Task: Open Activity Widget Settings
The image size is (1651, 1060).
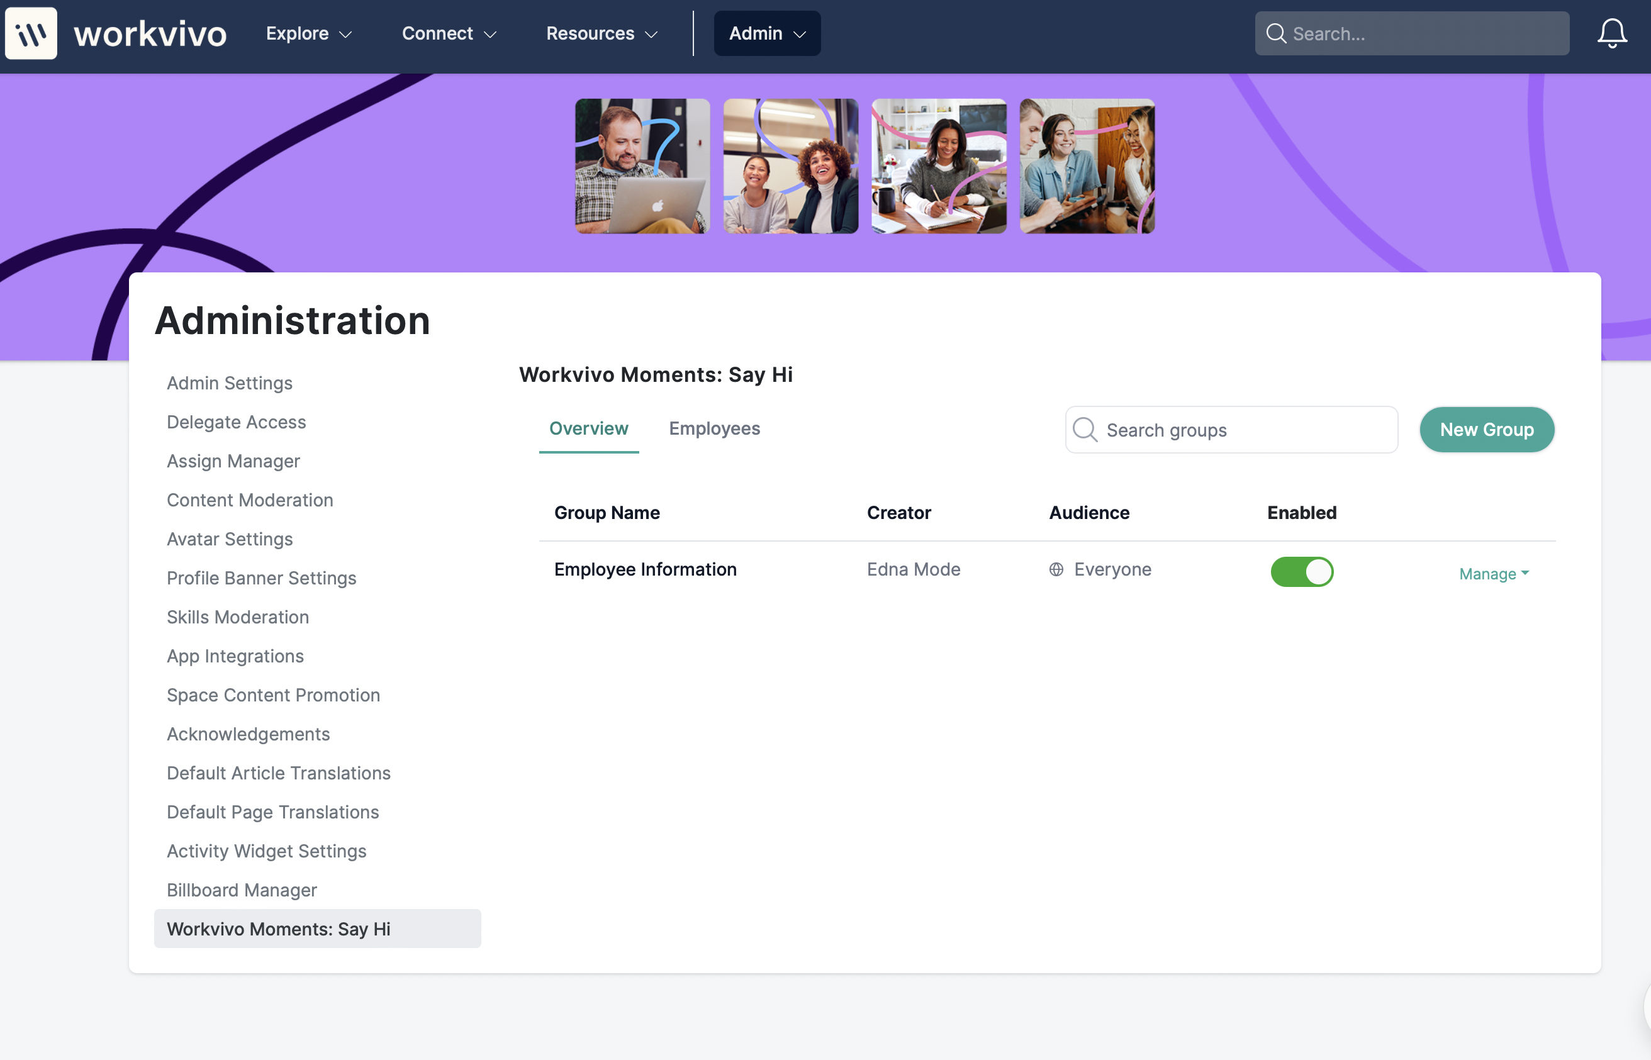Action: [266, 851]
